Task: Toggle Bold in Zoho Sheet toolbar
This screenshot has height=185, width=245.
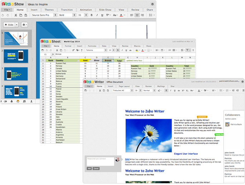Action: [x=118, y=50]
